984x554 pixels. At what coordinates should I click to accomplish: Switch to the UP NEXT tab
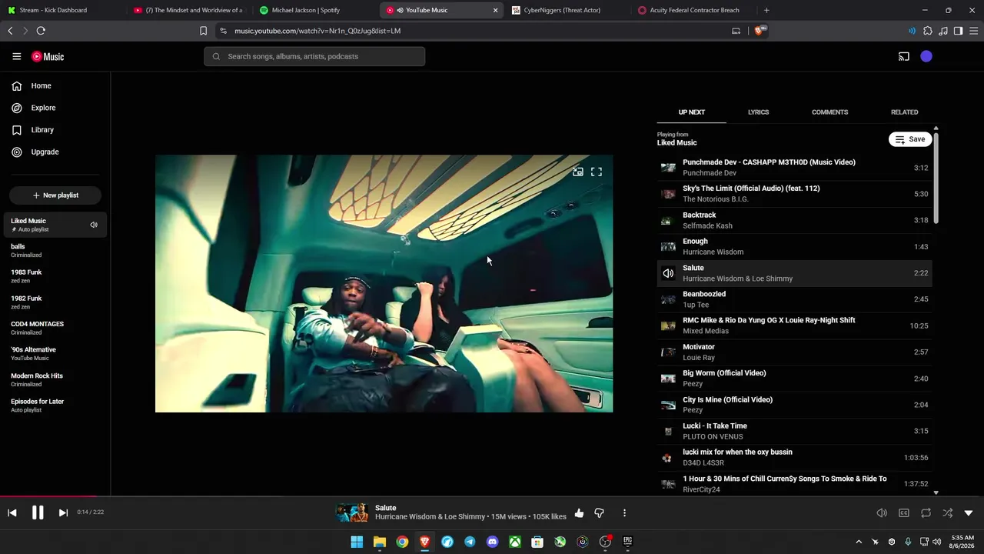pos(691,112)
